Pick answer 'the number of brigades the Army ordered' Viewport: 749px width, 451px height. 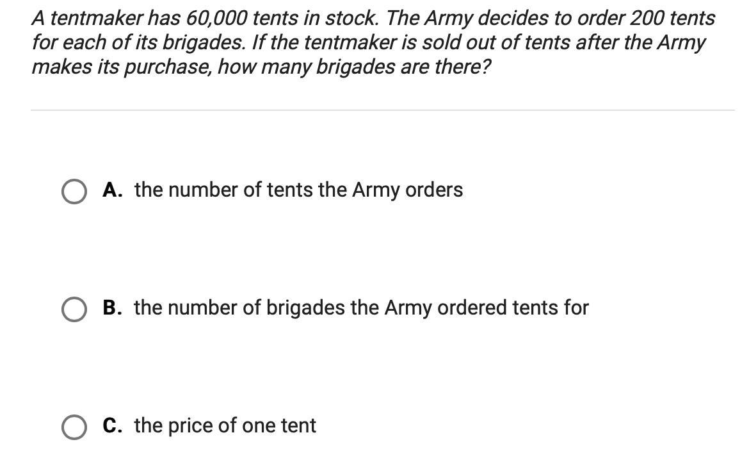pyautogui.click(x=361, y=307)
